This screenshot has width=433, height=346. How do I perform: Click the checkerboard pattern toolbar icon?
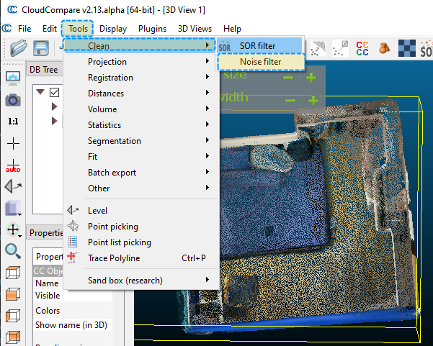click(409, 48)
